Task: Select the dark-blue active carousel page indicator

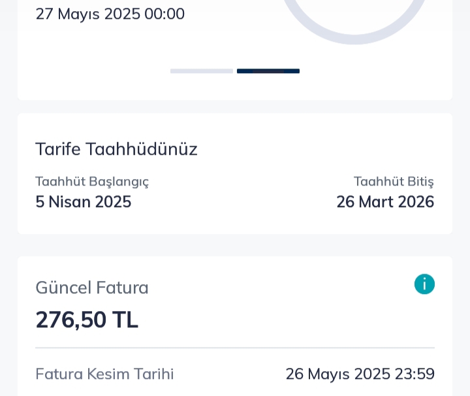Action: pos(268,71)
